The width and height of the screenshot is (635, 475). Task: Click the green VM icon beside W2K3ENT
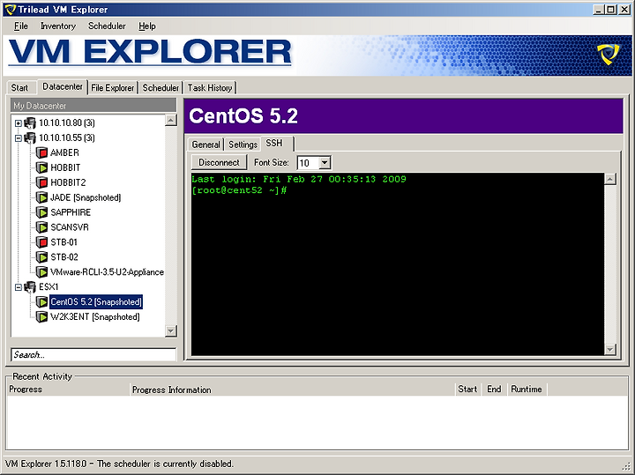[x=41, y=316]
